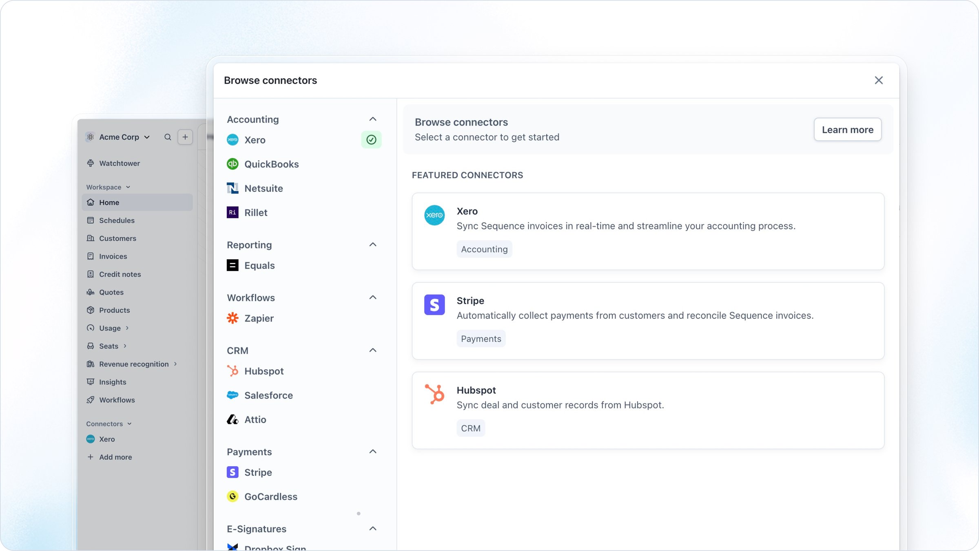Open Customers in the sidebar
The height and width of the screenshot is (551, 979).
tap(137, 238)
